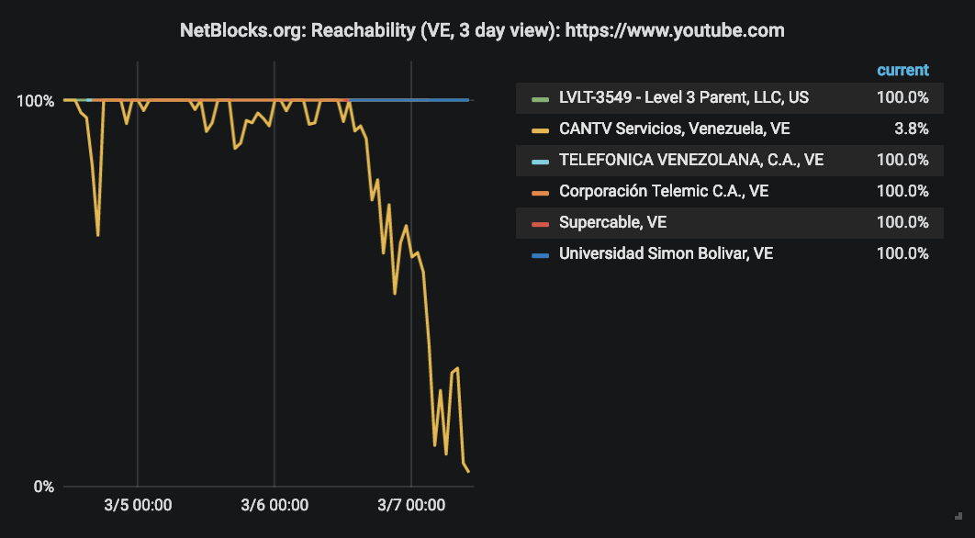Toggle the Universidad Simon Bolivar legend entry
Viewport: 975px width, 538px height.
point(666,253)
